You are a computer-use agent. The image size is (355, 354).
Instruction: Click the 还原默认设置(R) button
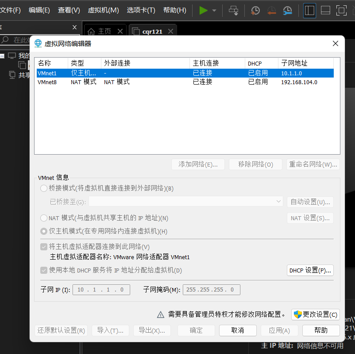pyautogui.click(x=61, y=331)
